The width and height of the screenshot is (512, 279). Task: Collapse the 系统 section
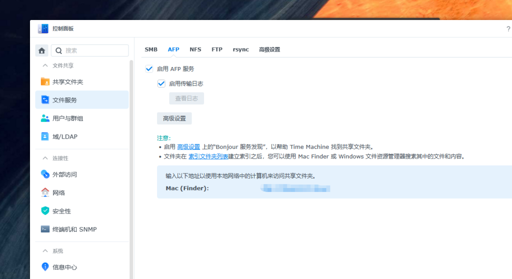point(45,250)
